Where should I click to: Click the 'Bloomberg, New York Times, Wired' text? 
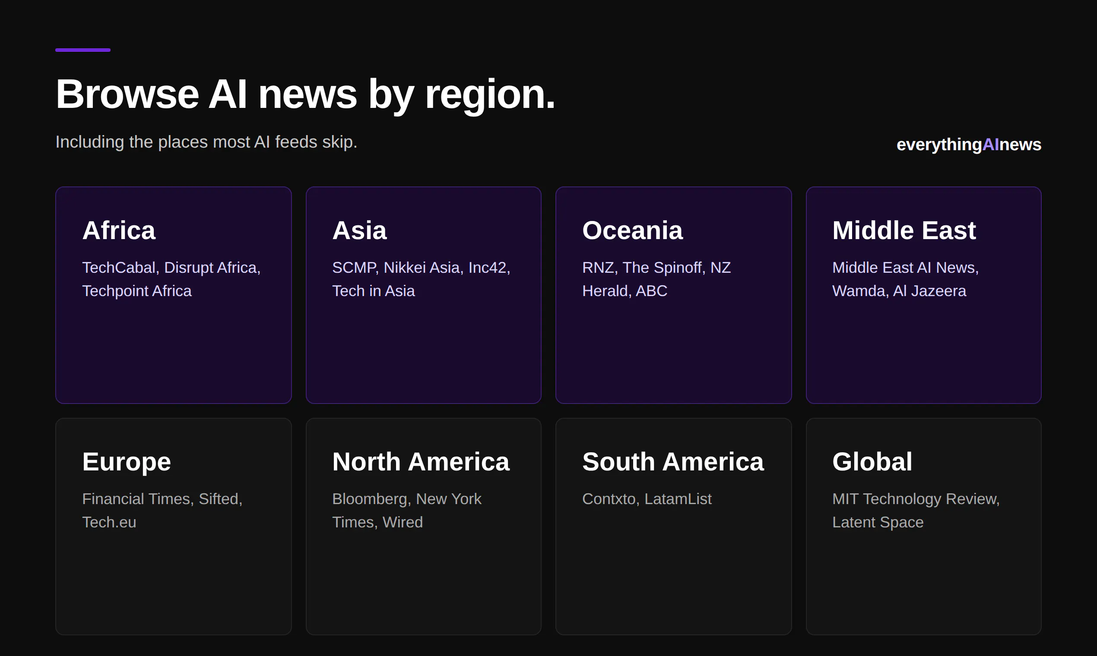tap(406, 511)
